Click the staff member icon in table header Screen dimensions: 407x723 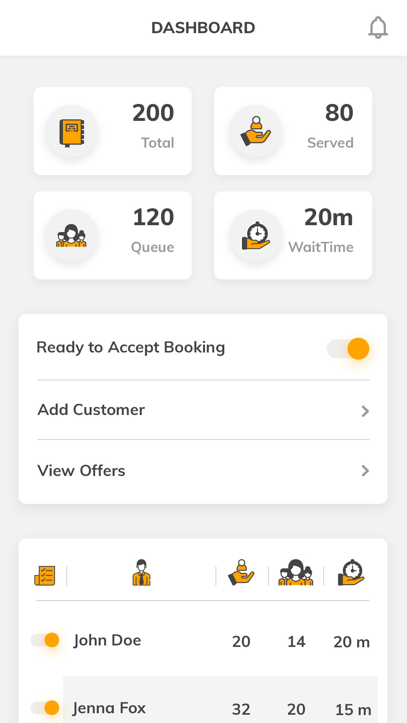tap(141, 573)
